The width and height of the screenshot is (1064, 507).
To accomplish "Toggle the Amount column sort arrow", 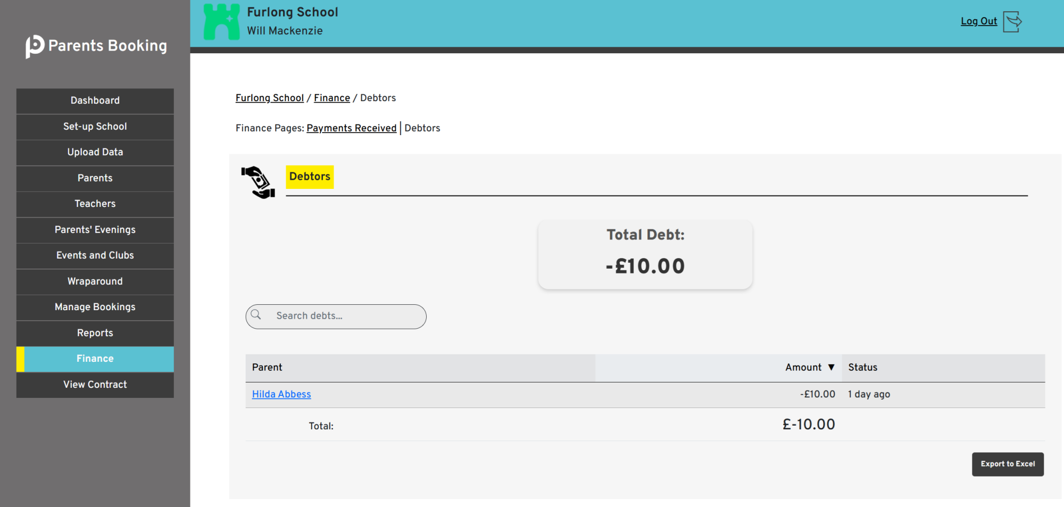I will [x=831, y=368].
